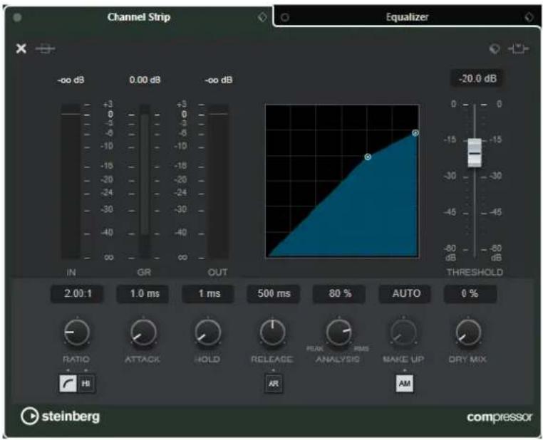Click the output level readout above OUT meter

[219, 80]
